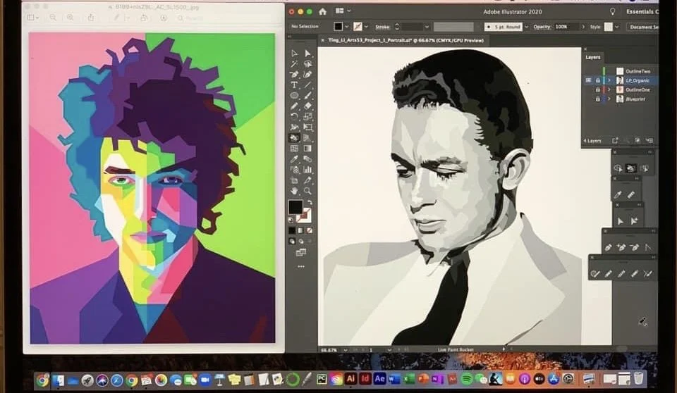Viewport: 677px width, 393px height.
Task: Open the Stroke panel link in control bar
Action: (x=382, y=27)
